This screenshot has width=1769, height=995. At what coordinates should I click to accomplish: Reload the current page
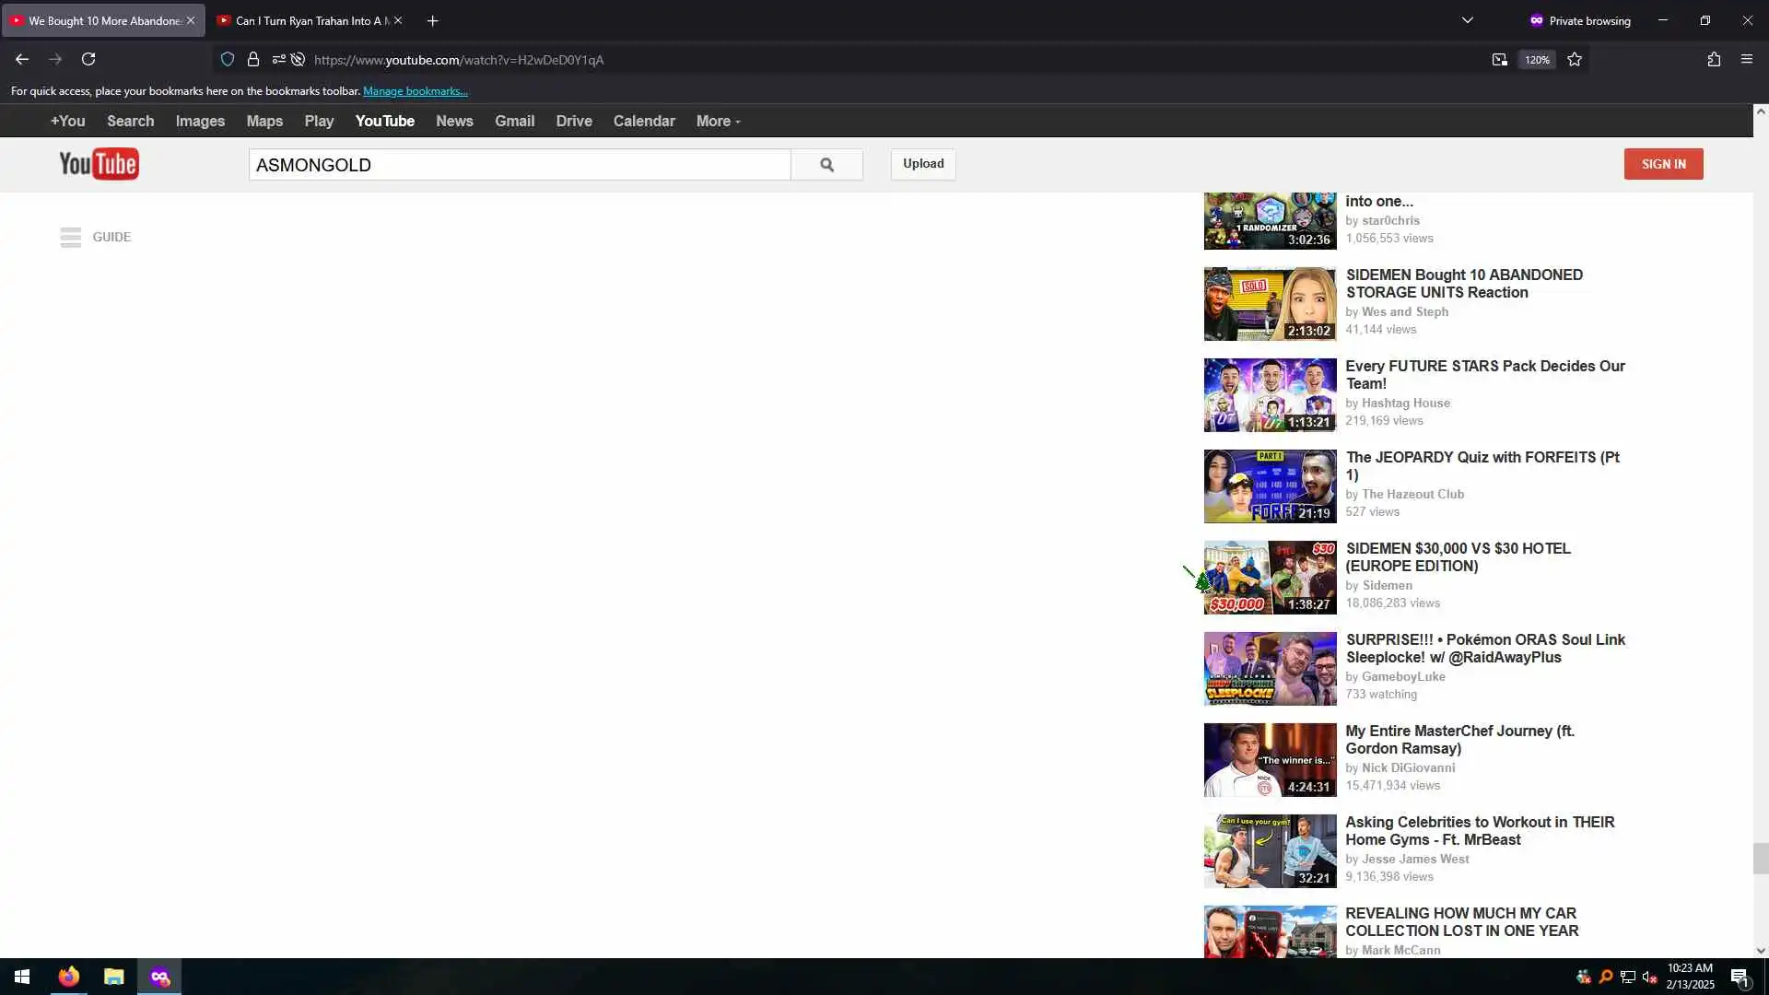(88, 59)
